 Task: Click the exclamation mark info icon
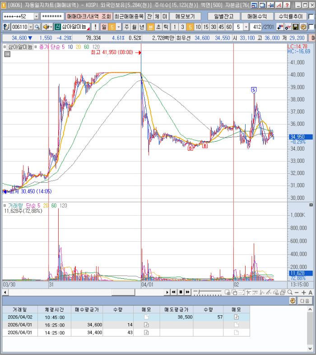95,27
